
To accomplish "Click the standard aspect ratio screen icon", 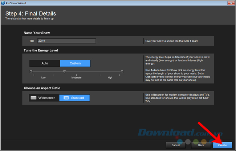I will (x=66, y=98).
